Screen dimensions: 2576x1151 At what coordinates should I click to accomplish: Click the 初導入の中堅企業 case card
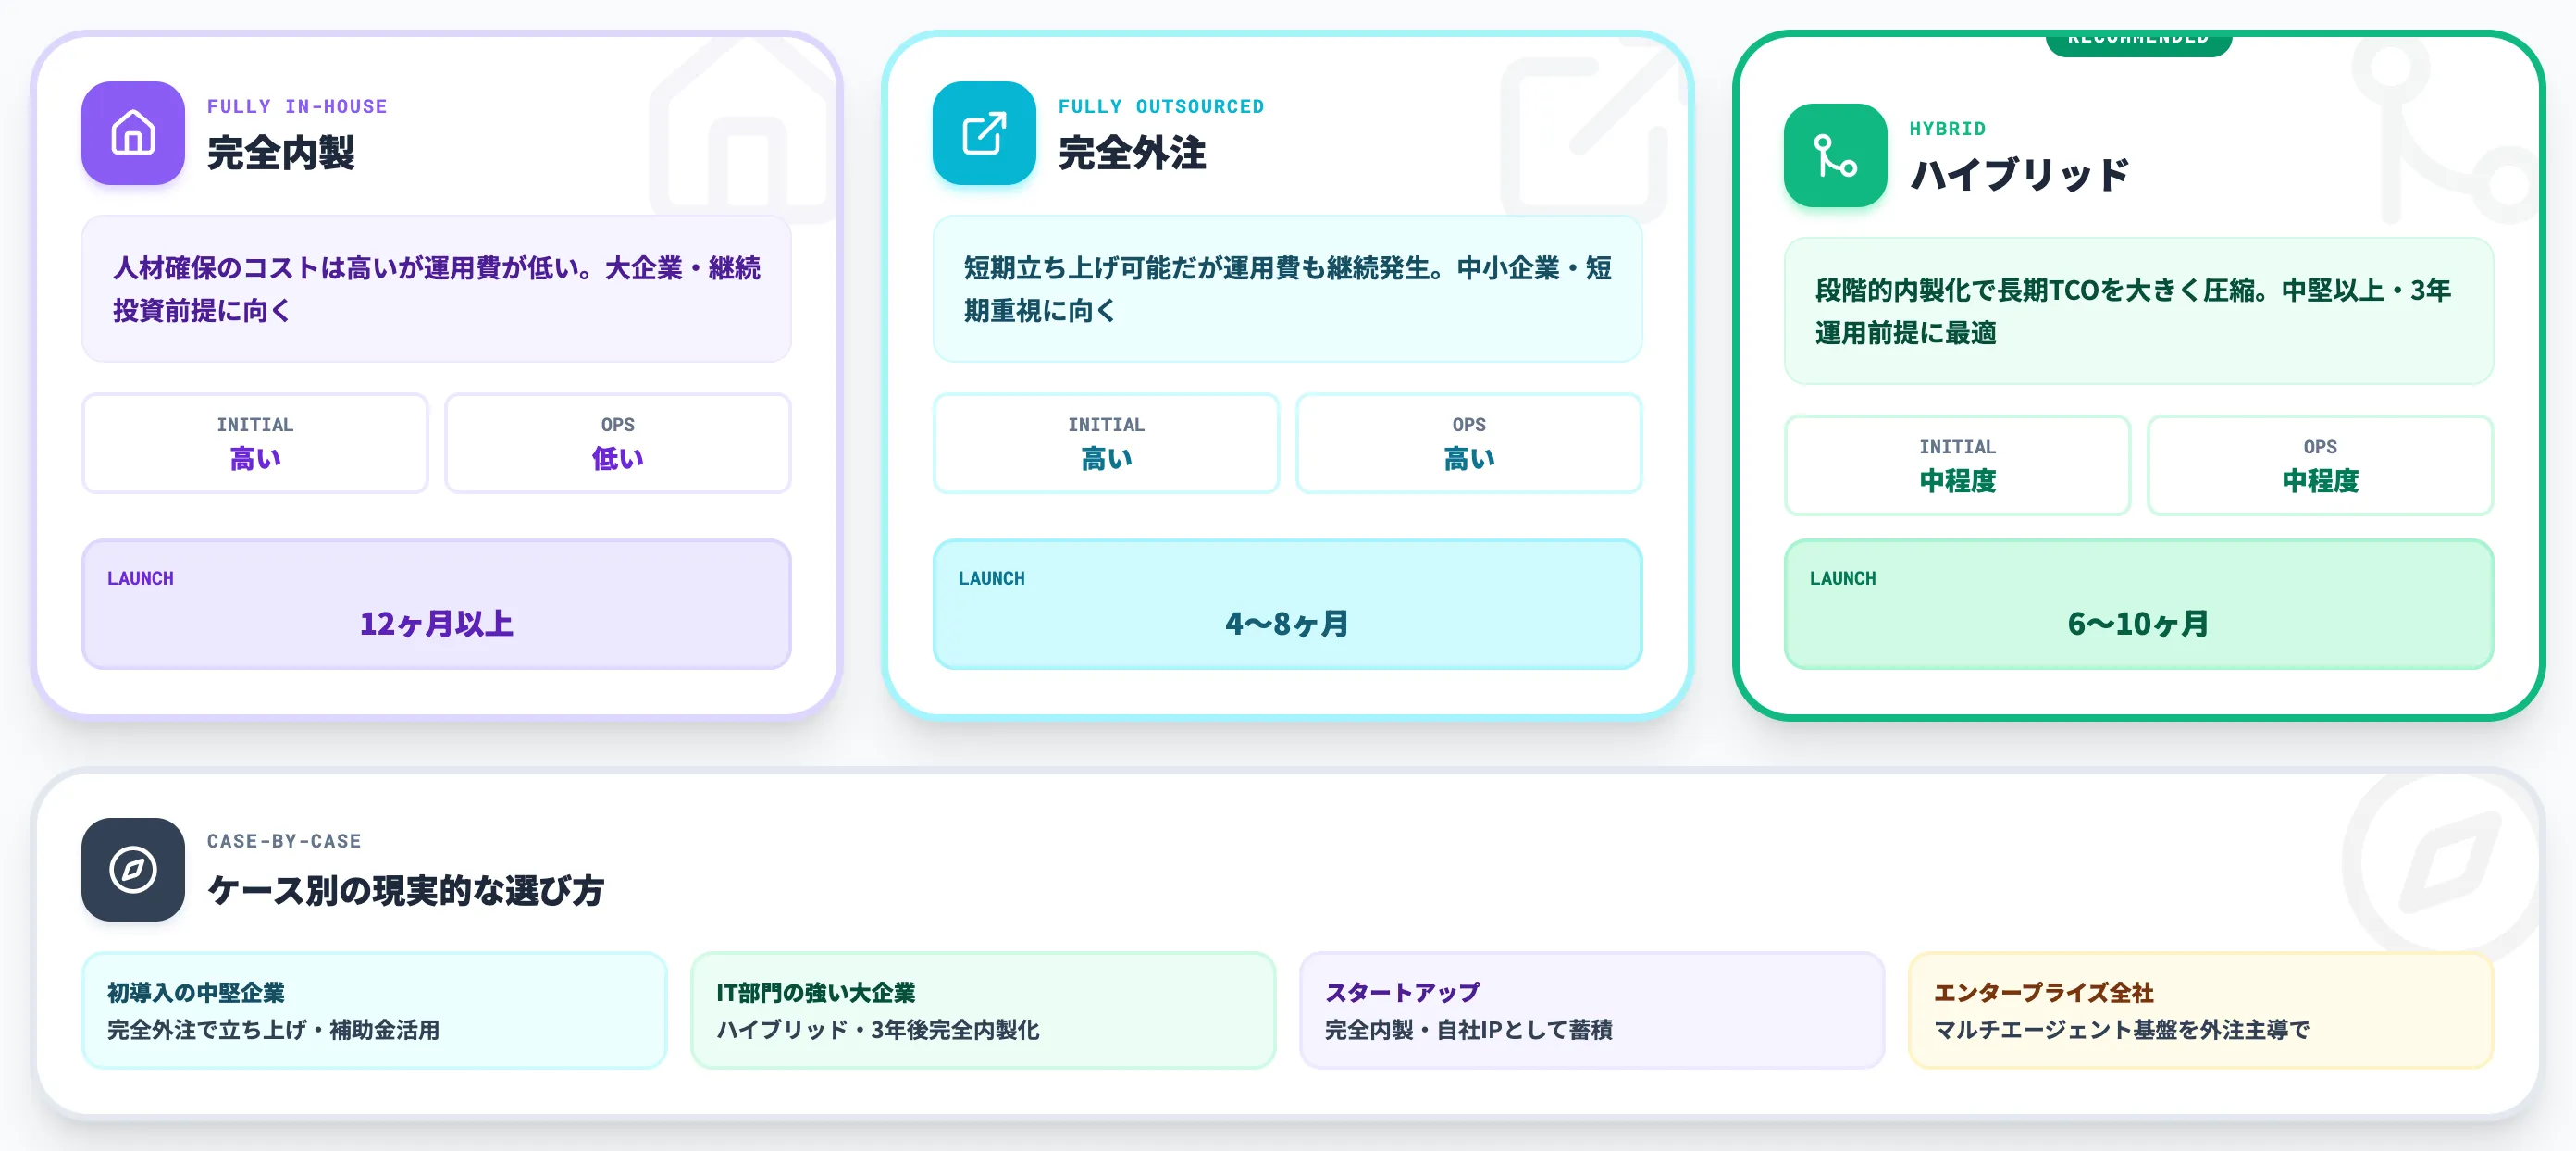[x=374, y=1010]
